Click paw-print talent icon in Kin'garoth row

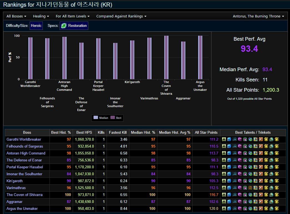pyautogui.click(x=234, y=181)
